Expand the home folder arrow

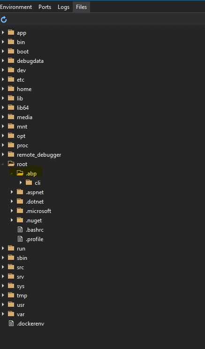pos(3,89)
